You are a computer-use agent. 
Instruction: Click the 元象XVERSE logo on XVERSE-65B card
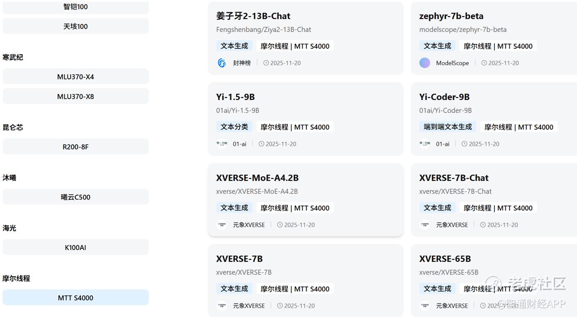pos(425,306)
